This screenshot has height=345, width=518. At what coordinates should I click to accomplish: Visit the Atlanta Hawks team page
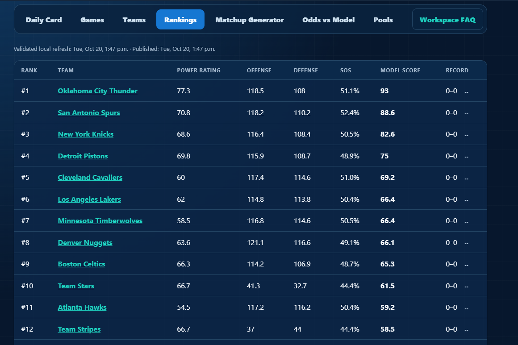pyautogui.click(x=82, y=307)
